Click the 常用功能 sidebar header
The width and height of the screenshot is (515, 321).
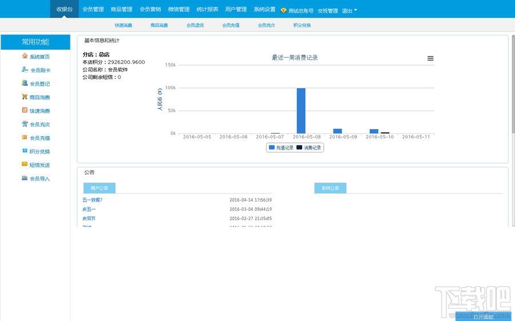(35, 42)
